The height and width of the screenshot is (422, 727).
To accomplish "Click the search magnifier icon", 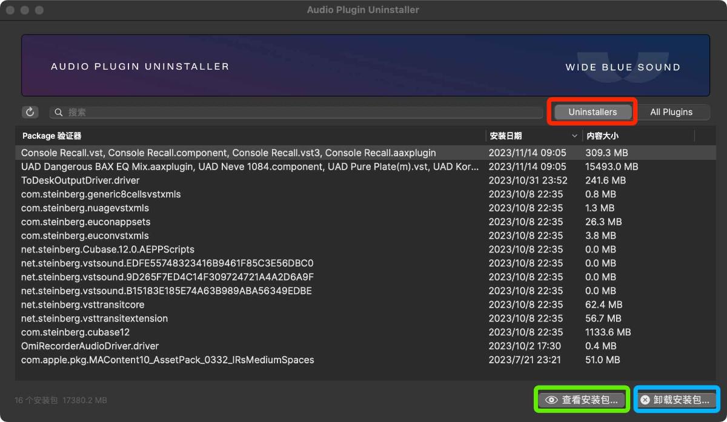I will pyautogui.click(x=58, y=111).
